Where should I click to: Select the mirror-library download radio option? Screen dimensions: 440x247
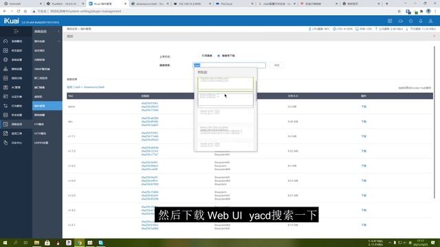tap(219, 56)
